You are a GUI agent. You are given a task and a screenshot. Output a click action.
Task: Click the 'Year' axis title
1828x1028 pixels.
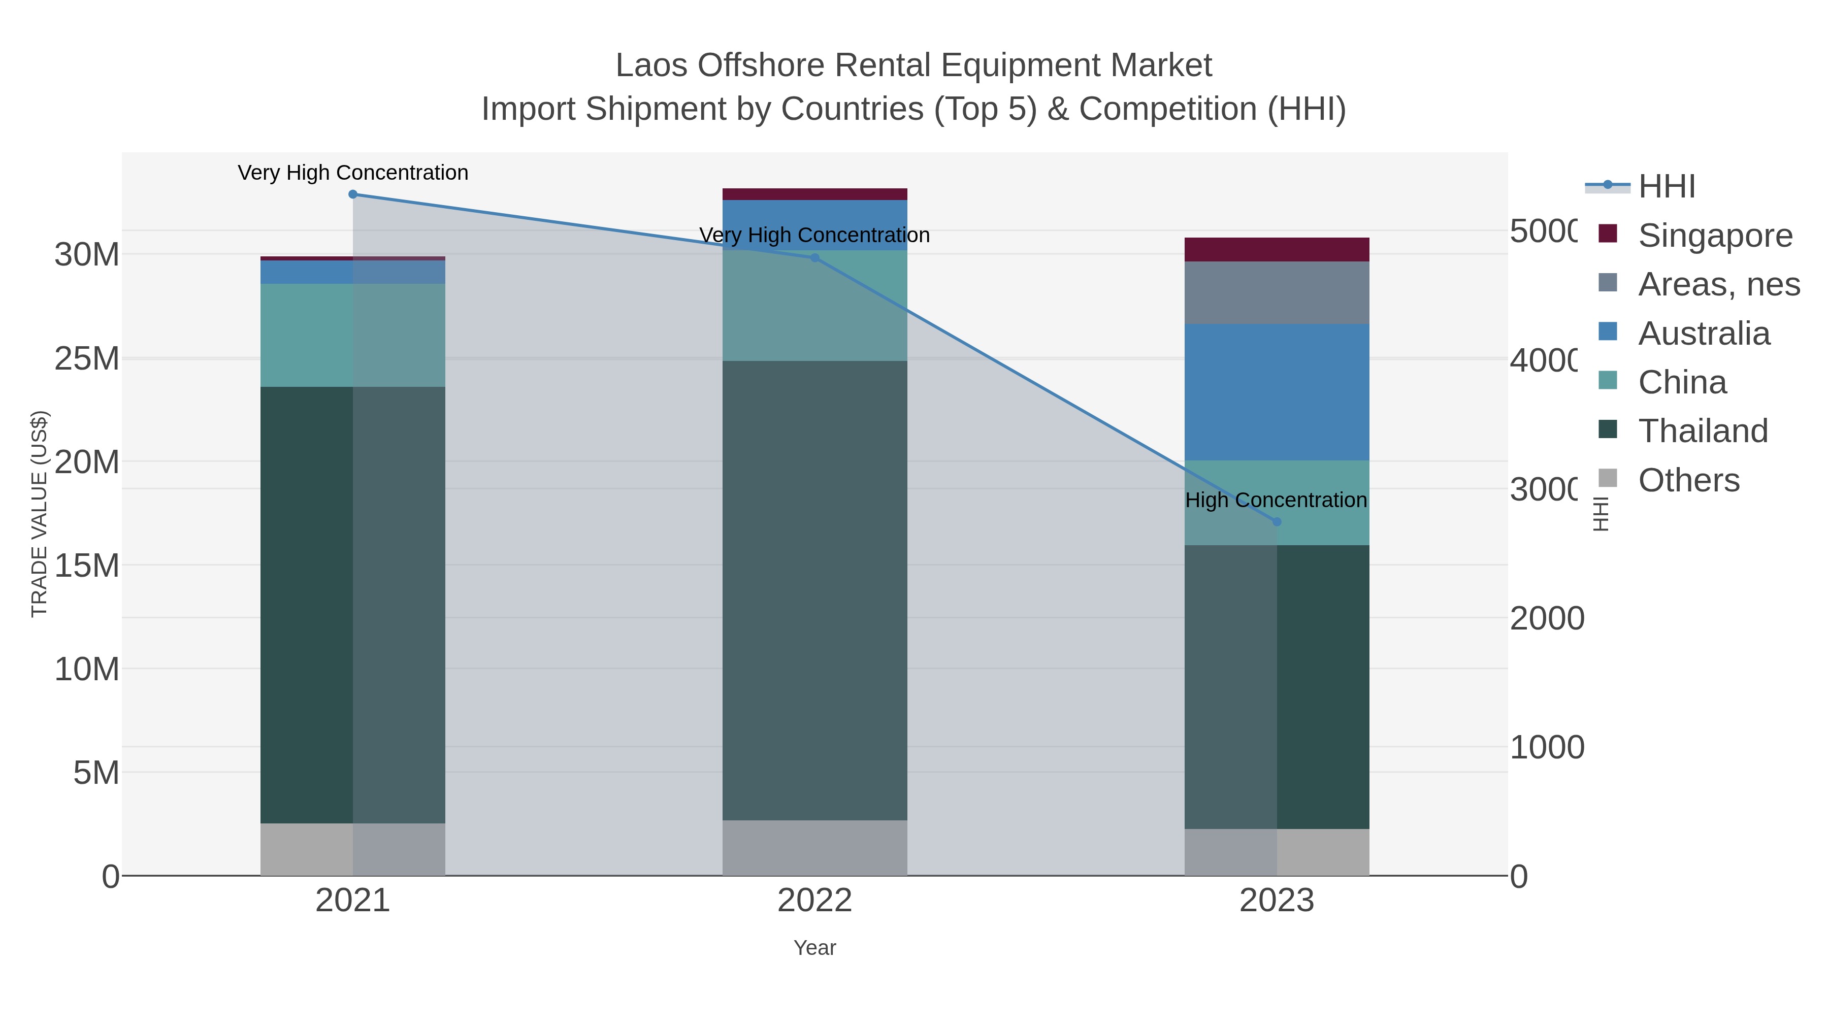(814, 948)
